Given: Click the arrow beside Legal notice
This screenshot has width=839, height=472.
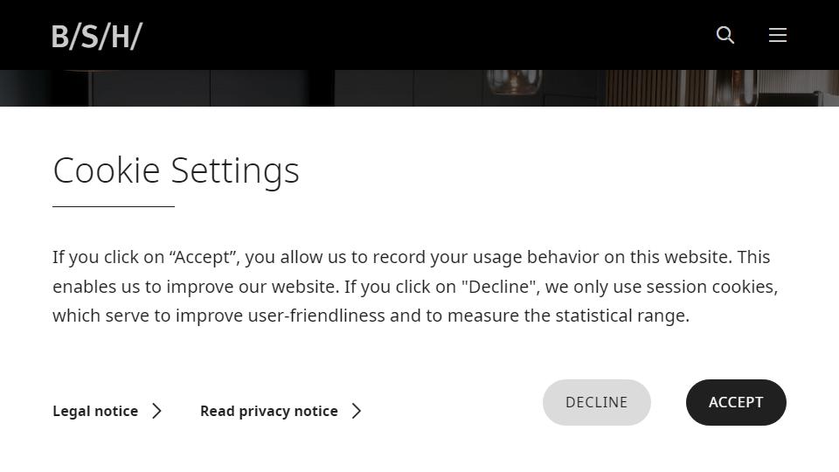Looking at the screenshot, I should 157,411.
